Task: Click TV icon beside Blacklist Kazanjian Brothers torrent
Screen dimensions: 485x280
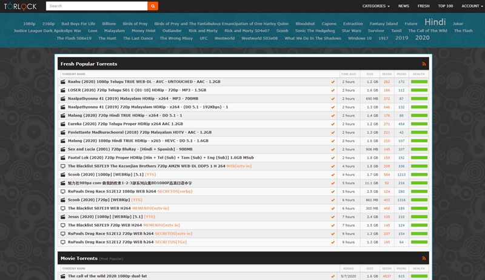Action: [x=63, y=166]
